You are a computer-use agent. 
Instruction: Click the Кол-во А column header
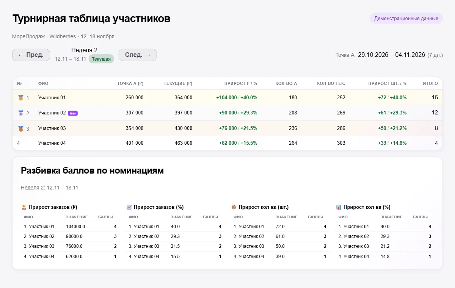pyautogui.click(x=286, y=83)
